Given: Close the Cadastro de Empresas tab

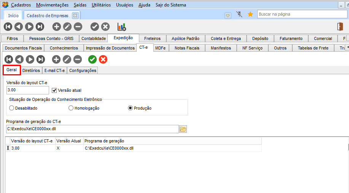Looking at the screenshot, I should [x=75, y=15].
